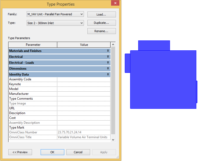
Task: Close the Type Properties dialog
Action: (x=115, y=3)
